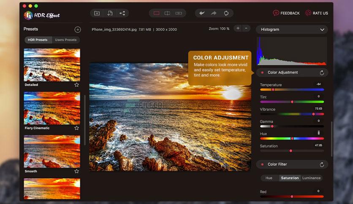Reset the Color Filter section
Screen dimensions: 353x204
322,164
